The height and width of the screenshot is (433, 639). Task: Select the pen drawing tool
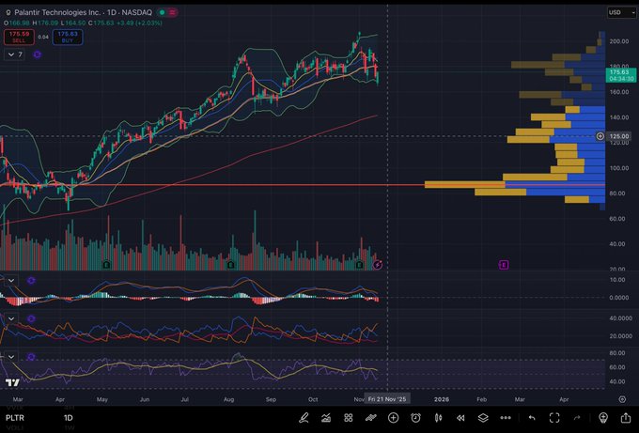304,417
